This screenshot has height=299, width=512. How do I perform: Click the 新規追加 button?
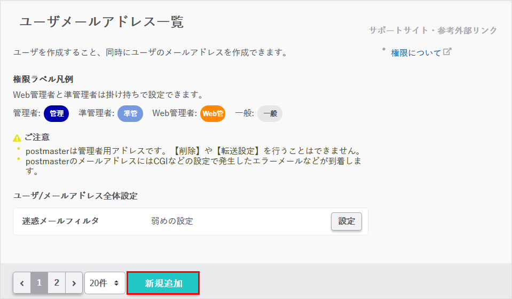tap(163, 283)
